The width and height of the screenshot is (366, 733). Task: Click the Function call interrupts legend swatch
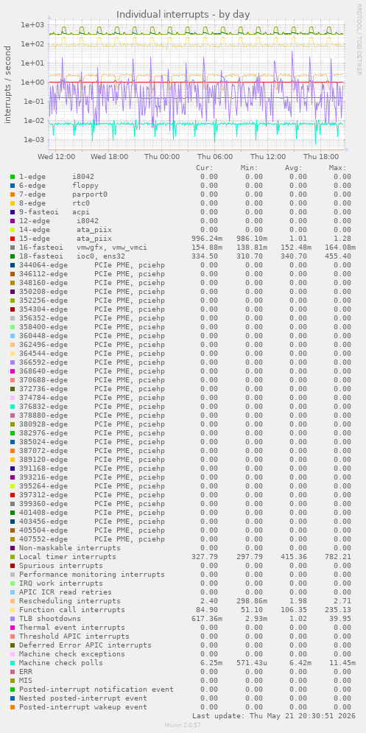(13, 609)
